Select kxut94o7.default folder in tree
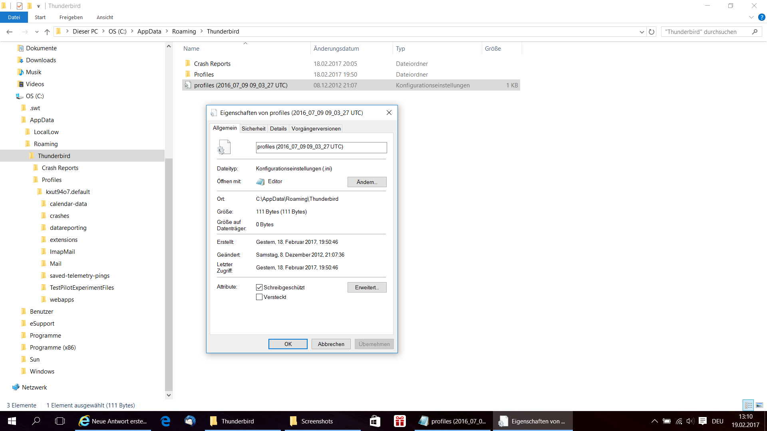767x431 pixels. click(68, 192)
